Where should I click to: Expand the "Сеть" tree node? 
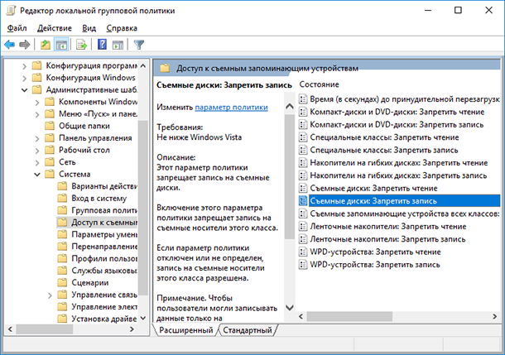[37, 162]
